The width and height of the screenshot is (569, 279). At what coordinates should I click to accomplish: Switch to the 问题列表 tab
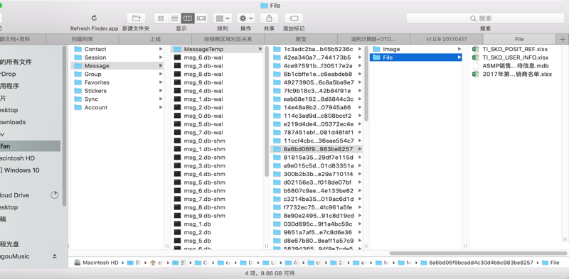tap(83, 39)
